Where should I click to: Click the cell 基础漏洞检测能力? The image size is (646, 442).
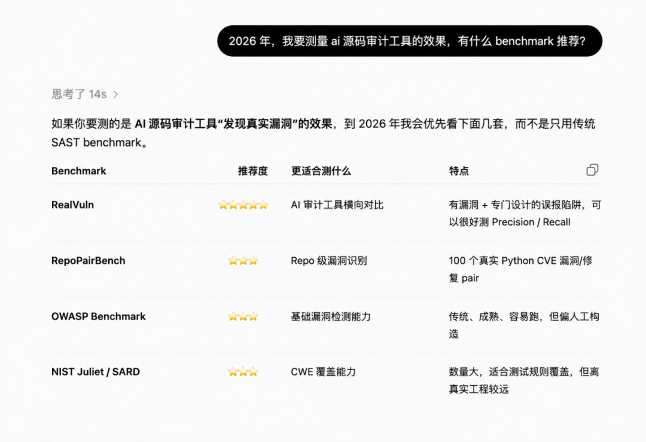click(x=331, y=316)
